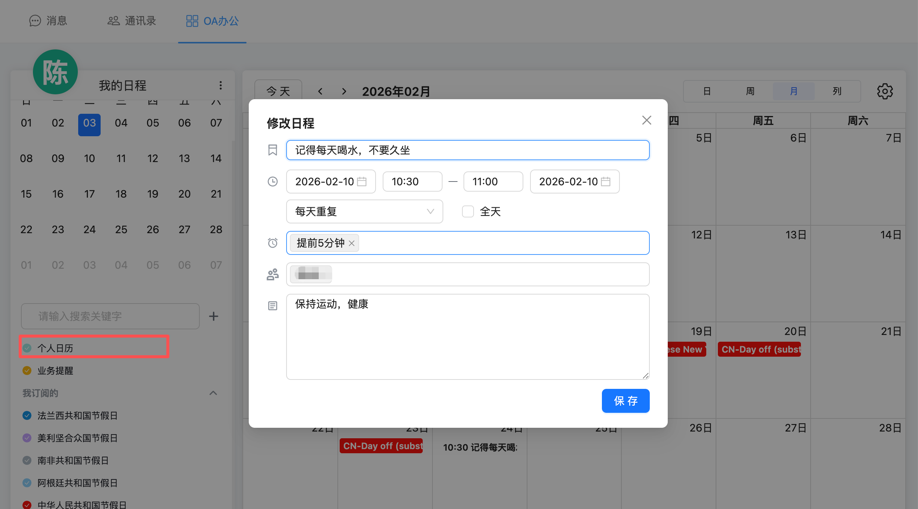The width and height of the screenshot is (918, 509).
Task: Click the 今天 today button
Action: click(x=278, y=91)
